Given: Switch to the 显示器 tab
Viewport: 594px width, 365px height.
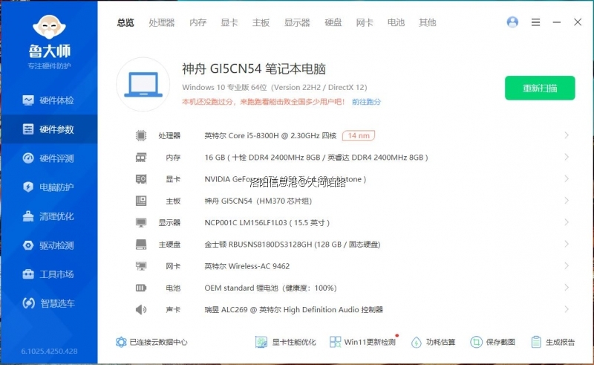Looking at the screenshot, I should (297, 22).
